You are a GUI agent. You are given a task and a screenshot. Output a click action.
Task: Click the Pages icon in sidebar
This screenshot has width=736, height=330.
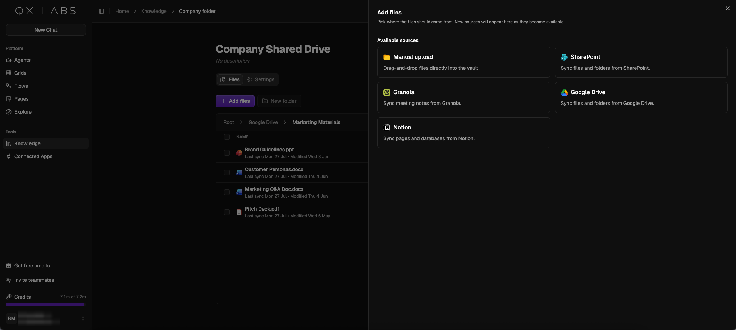(9, 99)
